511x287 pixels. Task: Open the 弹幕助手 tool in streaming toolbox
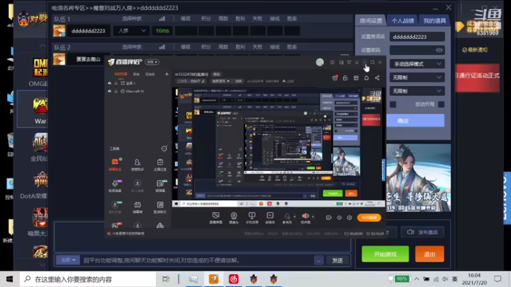click(115, 165)
